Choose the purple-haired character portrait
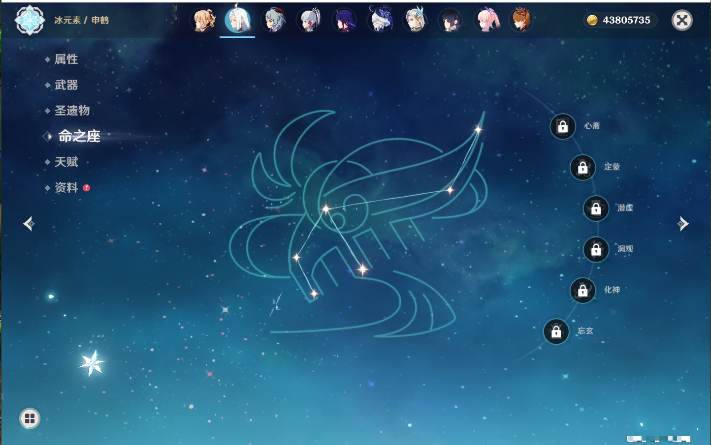711x445 pixels. 344,20
